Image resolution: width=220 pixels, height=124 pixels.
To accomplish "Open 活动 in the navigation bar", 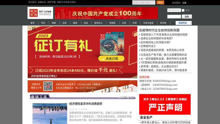I will [86, 23].
